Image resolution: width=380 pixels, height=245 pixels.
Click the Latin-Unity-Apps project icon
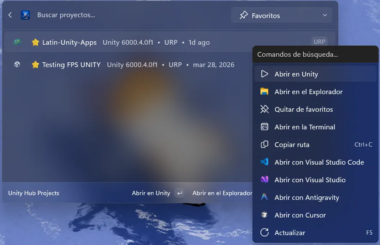[17, 42]
